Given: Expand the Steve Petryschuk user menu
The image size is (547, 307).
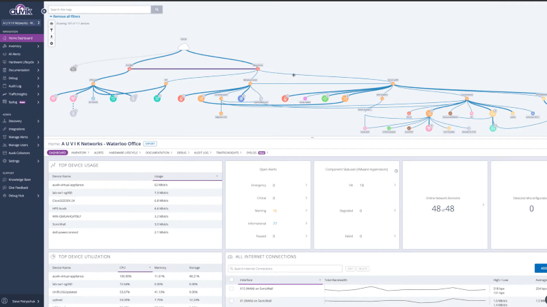Looking at the screenshot, I should pos(38,302).
